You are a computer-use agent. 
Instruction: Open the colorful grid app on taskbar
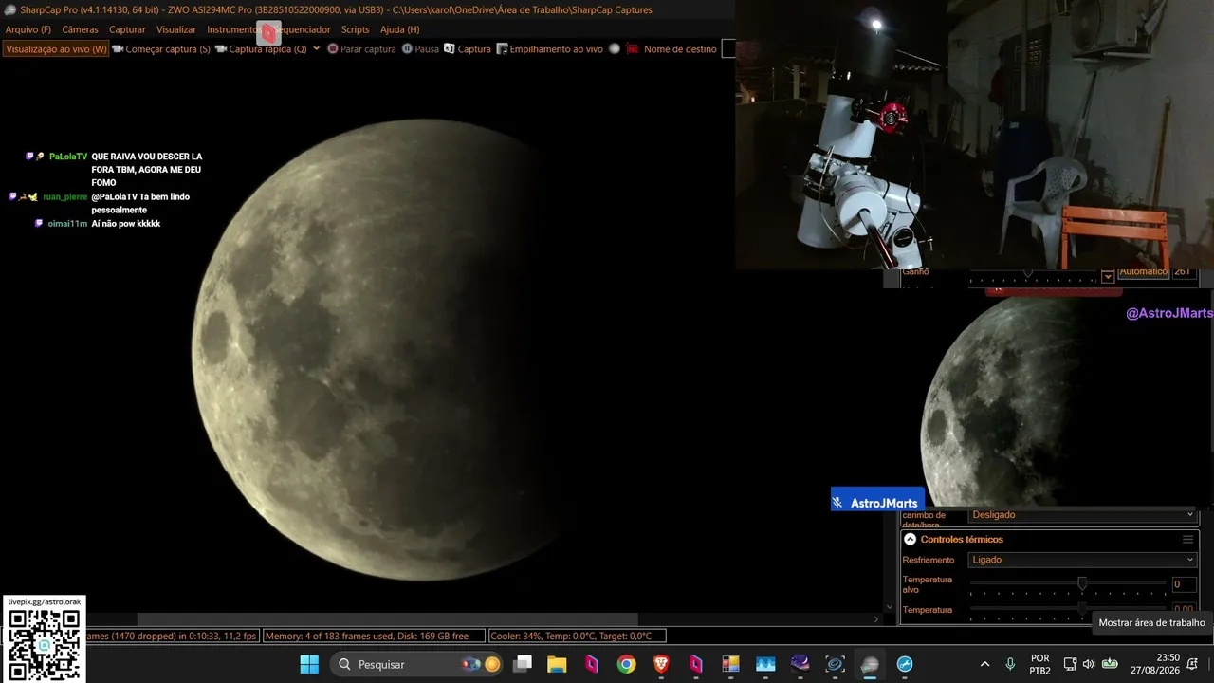(x=730, y=664)
